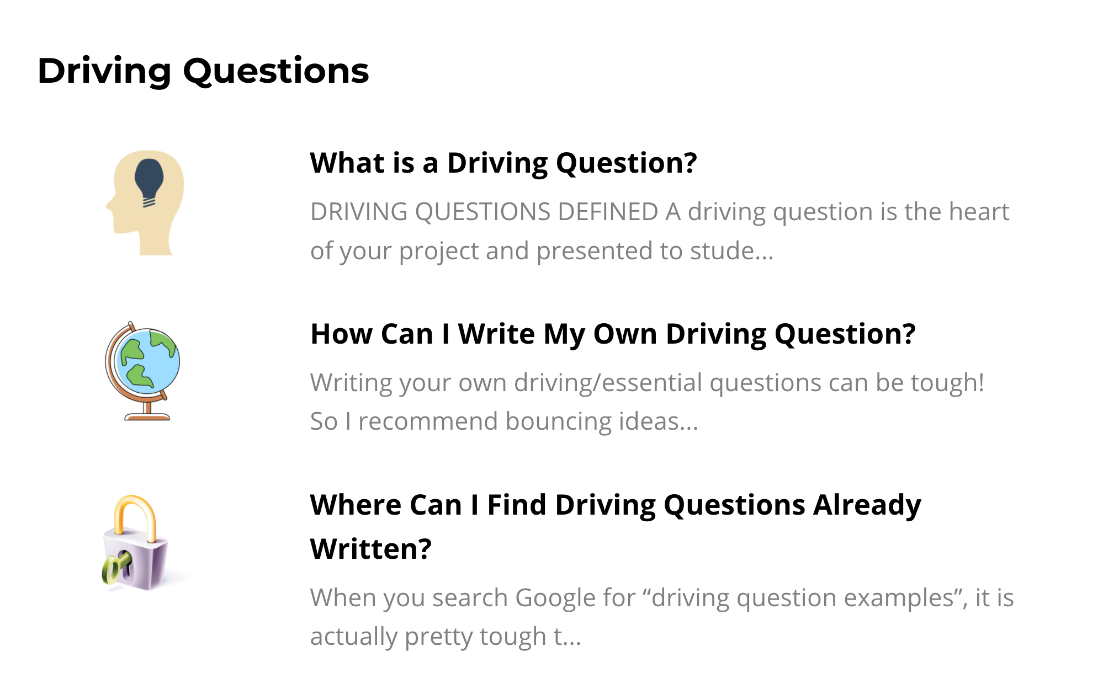
Task: Click the head with light bulb icon
Action: point(145,202)
